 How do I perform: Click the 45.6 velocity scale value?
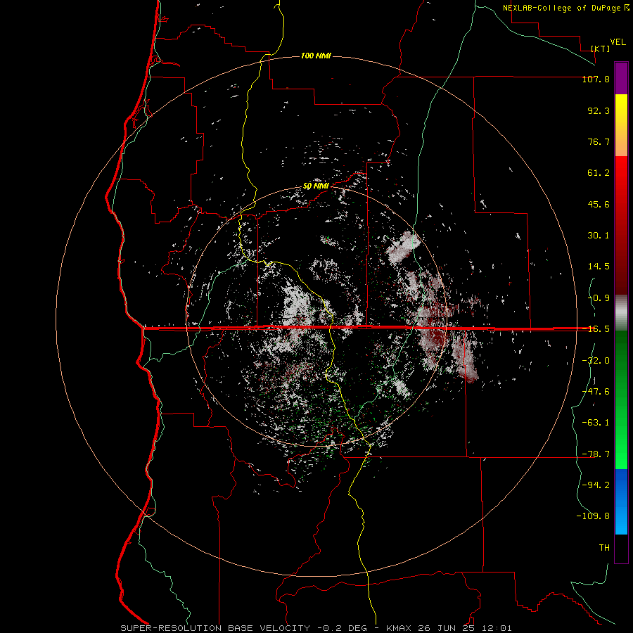click(x=599, y=204)
